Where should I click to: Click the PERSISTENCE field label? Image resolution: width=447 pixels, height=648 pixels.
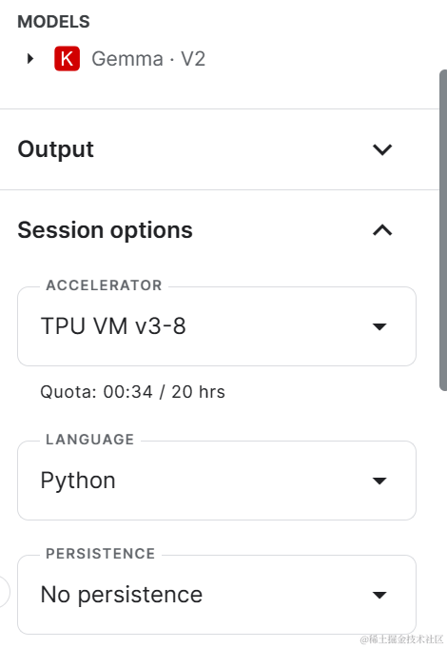click(101, 554)
